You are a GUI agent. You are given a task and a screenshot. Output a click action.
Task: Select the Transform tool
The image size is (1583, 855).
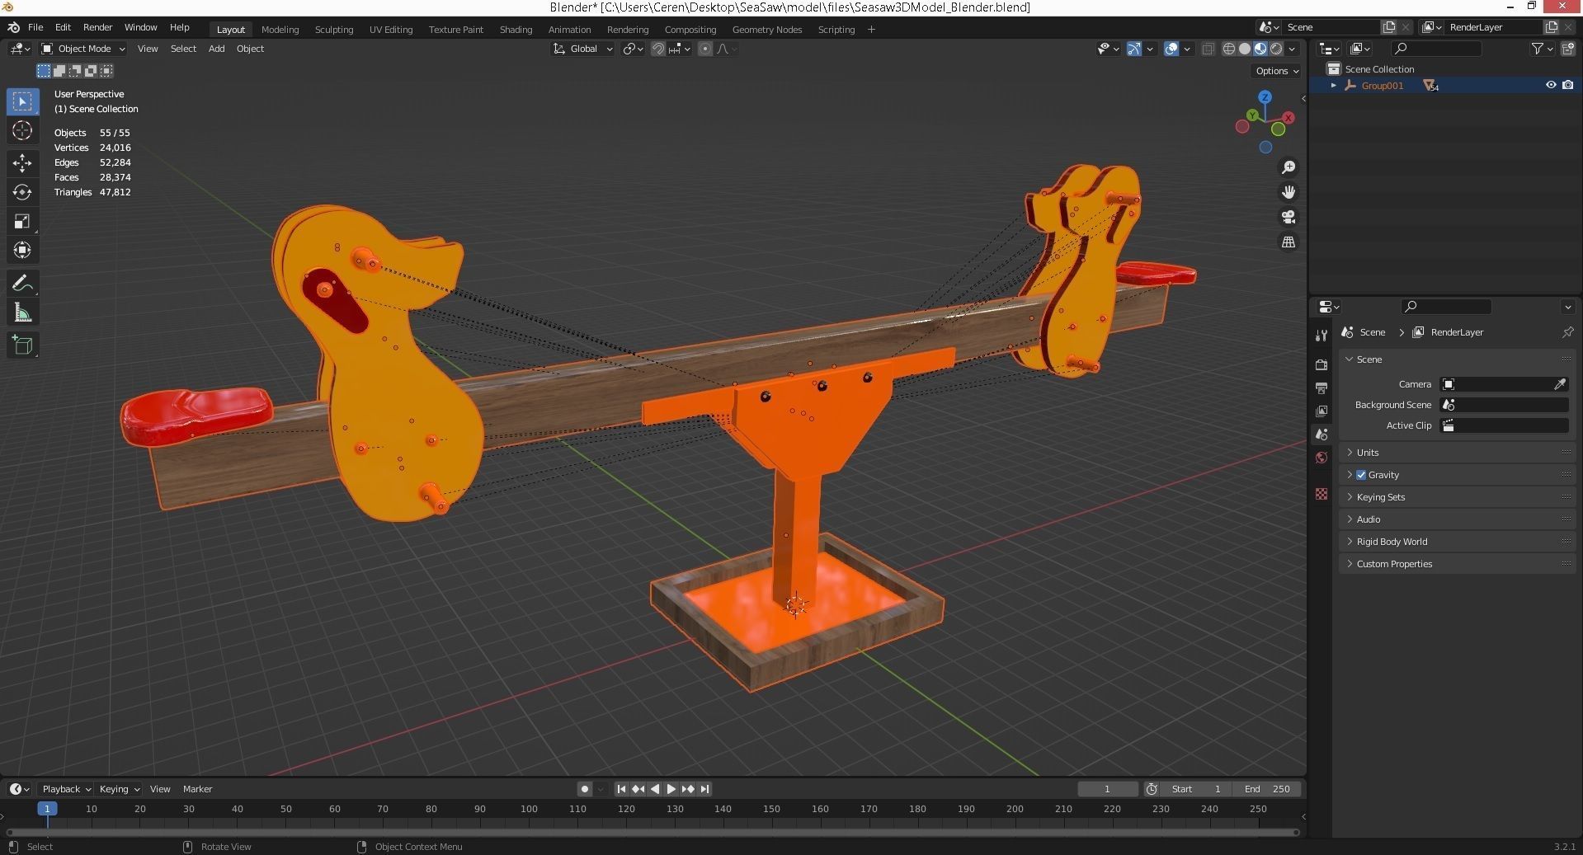[x=22, y=250]
